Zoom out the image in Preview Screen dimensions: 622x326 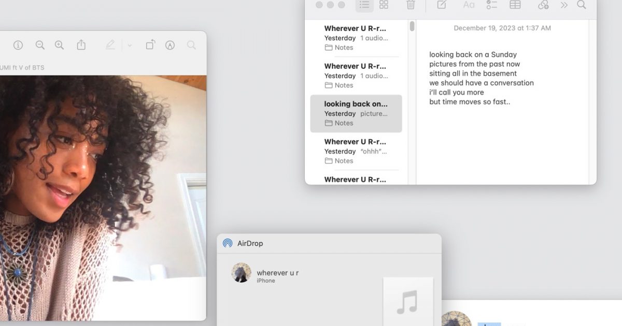point(40,45)
